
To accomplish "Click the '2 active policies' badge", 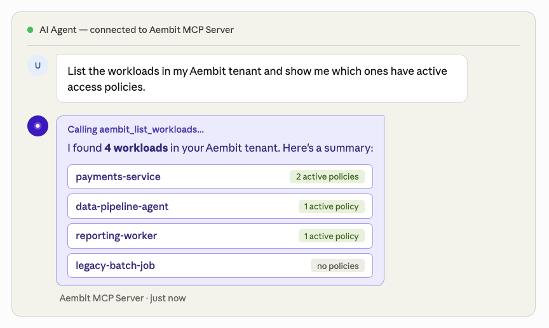I will coord(327,176).
